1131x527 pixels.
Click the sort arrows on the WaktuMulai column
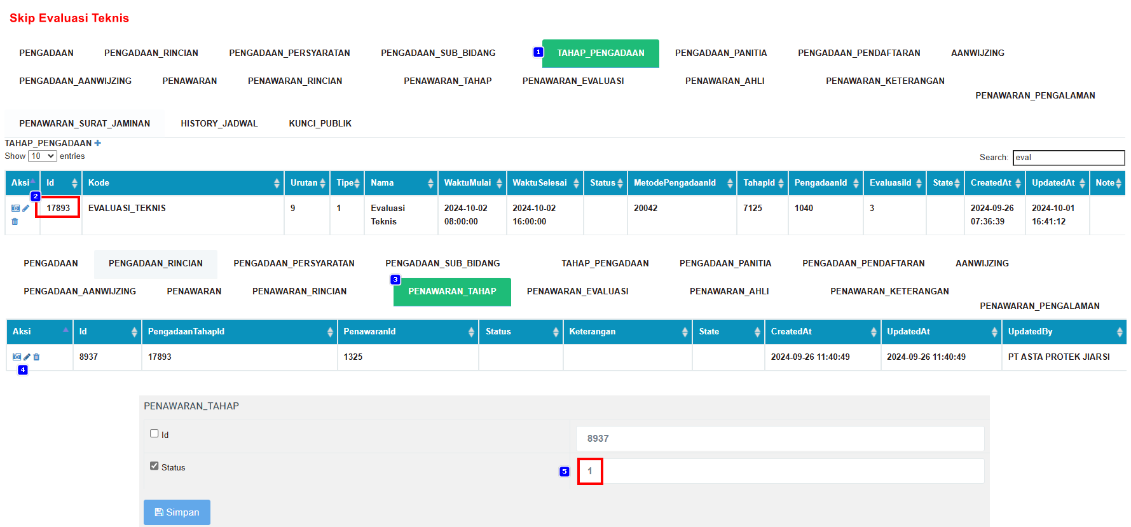coord(499,183)
